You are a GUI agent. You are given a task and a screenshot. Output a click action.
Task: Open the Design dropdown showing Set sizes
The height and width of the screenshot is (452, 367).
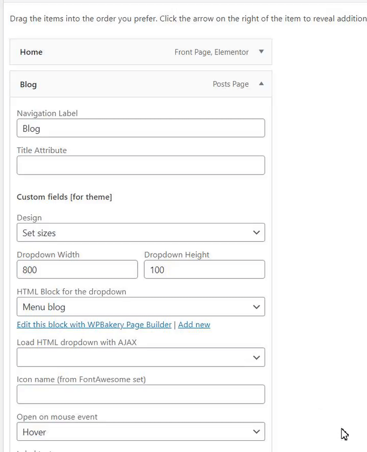point(141,233)
